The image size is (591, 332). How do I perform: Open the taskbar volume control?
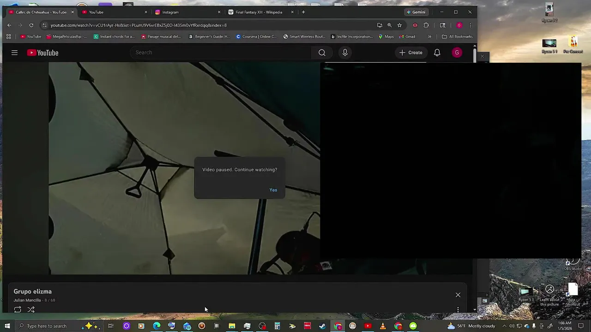[512, 326]
